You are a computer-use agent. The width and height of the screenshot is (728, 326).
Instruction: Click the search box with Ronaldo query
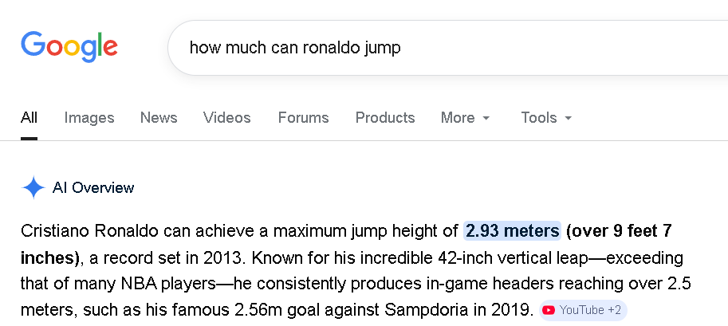pos(447,48)
